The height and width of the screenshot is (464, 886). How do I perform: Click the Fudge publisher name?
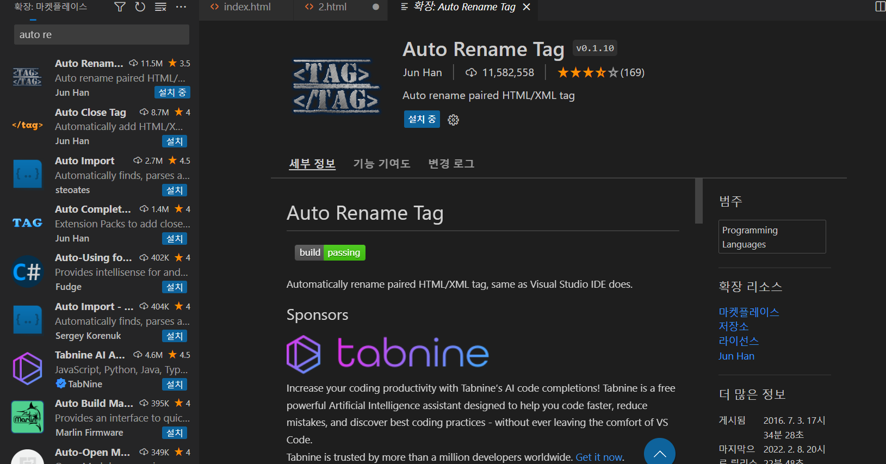click(69, 287)
